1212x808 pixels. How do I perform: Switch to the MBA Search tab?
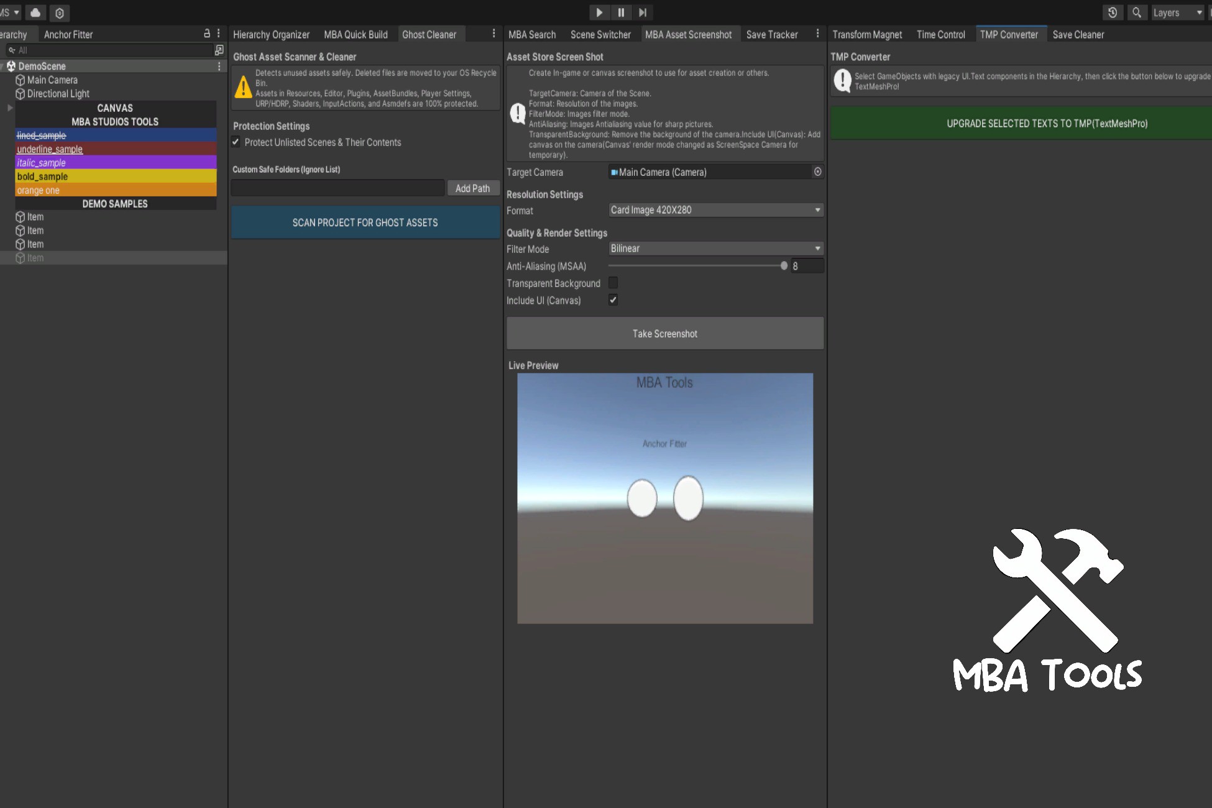tap(532, 34)
